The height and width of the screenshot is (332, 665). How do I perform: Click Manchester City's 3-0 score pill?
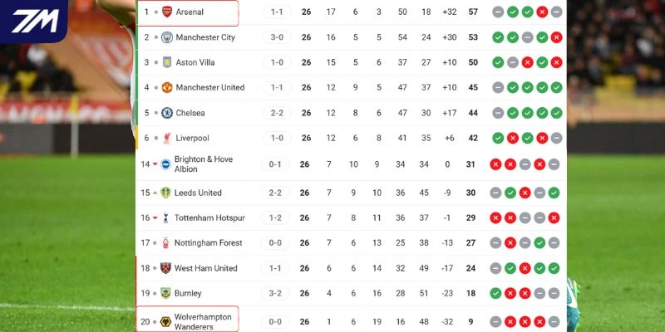click(x=276, y=37)
